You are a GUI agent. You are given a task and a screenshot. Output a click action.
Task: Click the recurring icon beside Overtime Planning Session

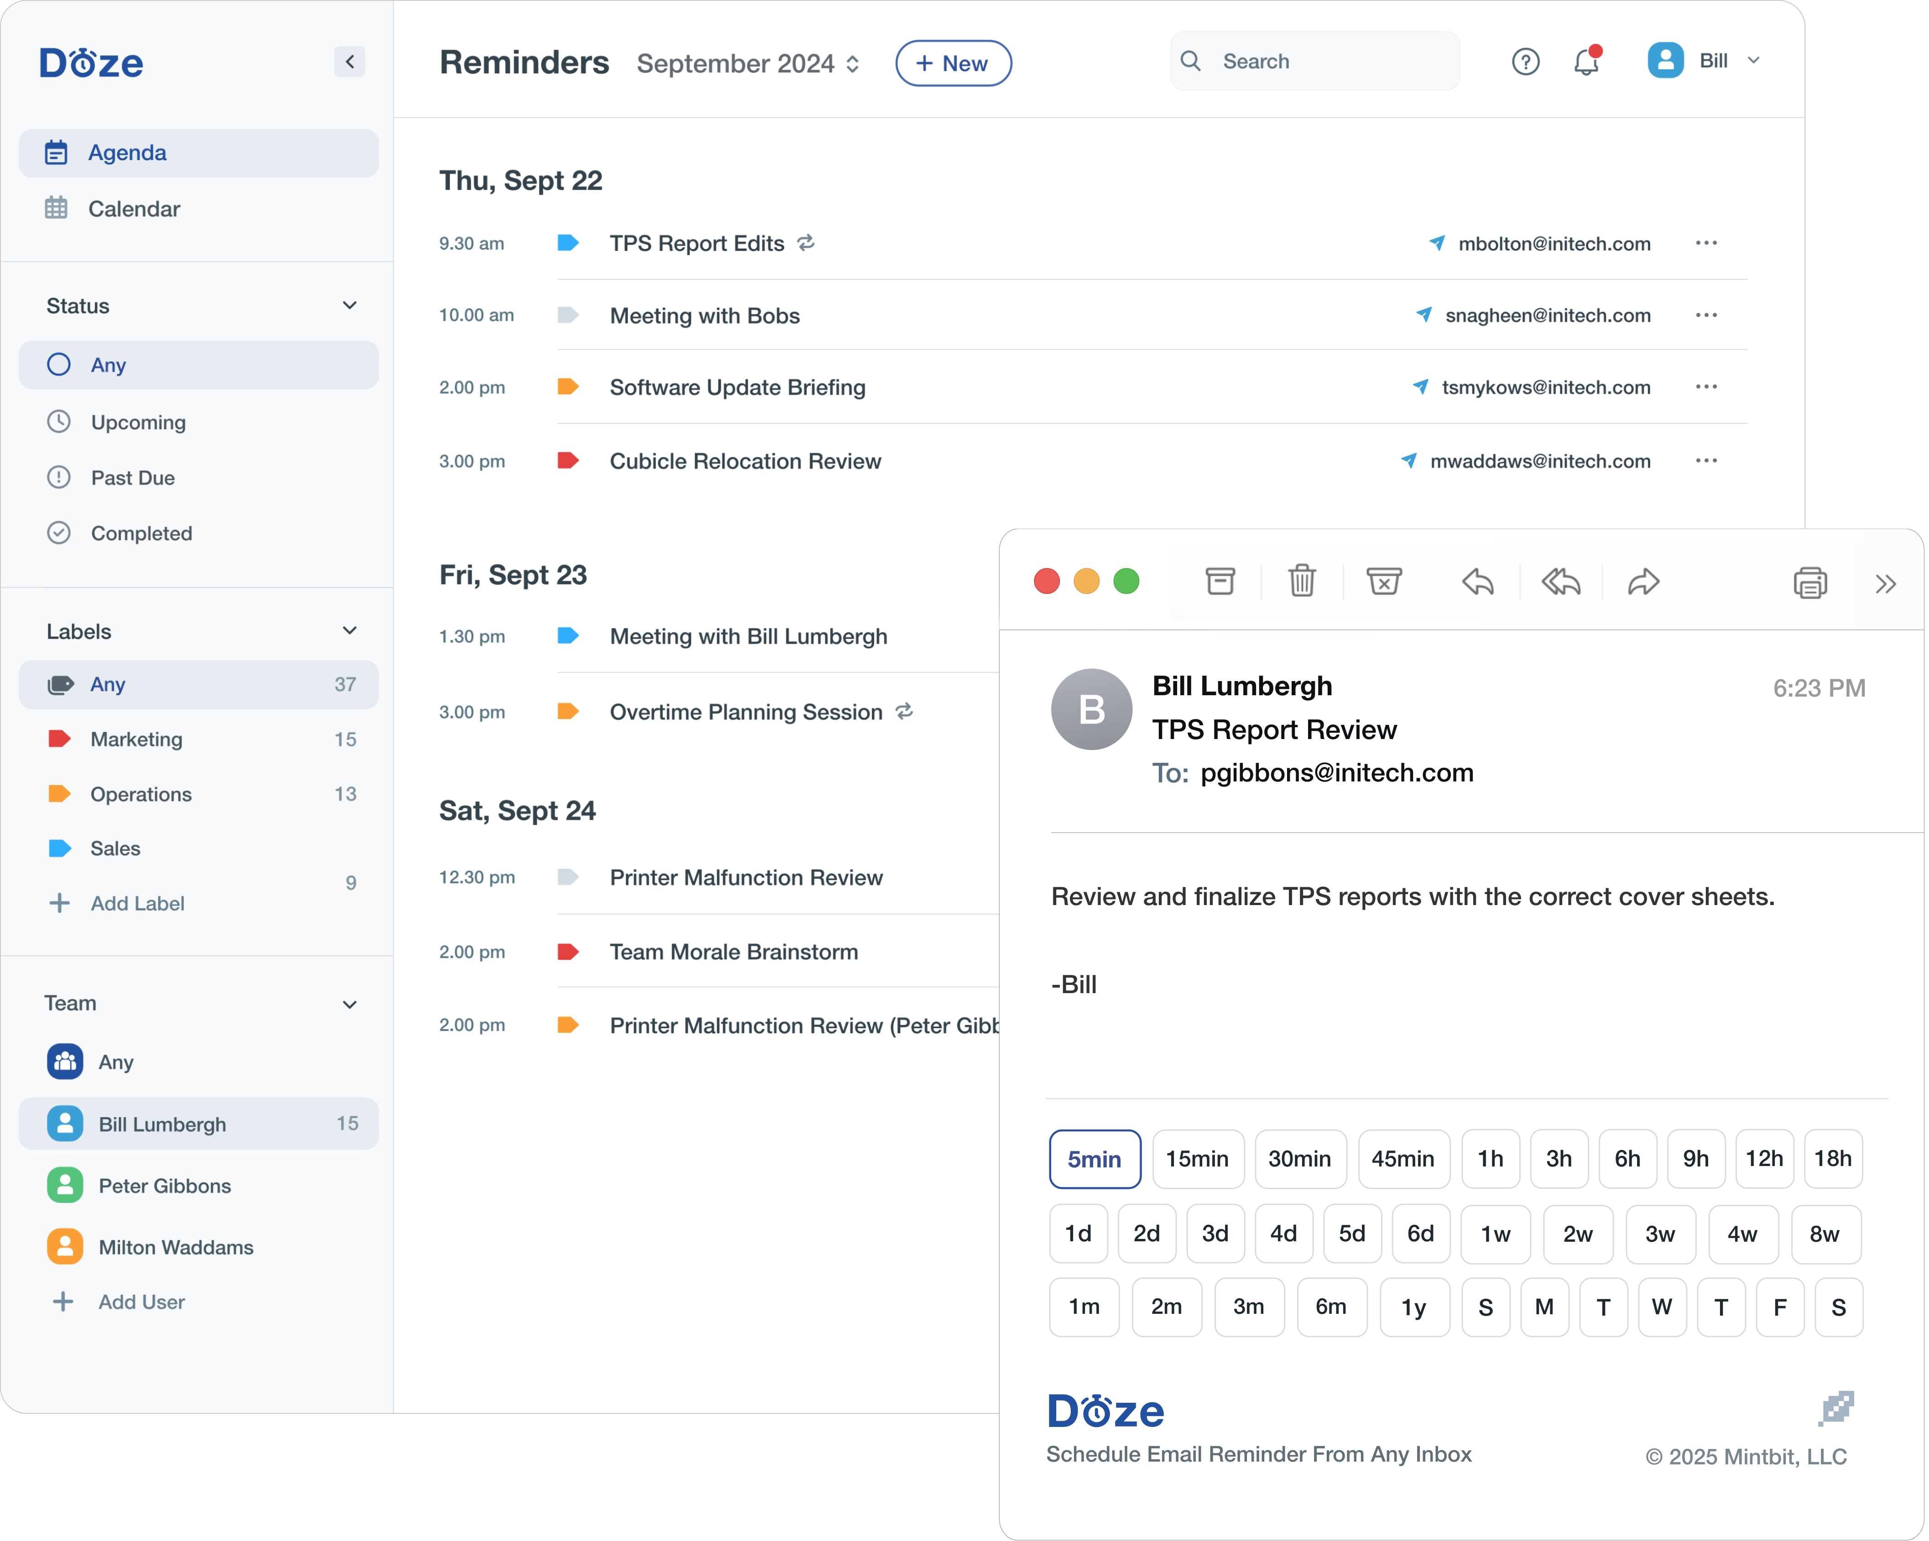point(905,712)
